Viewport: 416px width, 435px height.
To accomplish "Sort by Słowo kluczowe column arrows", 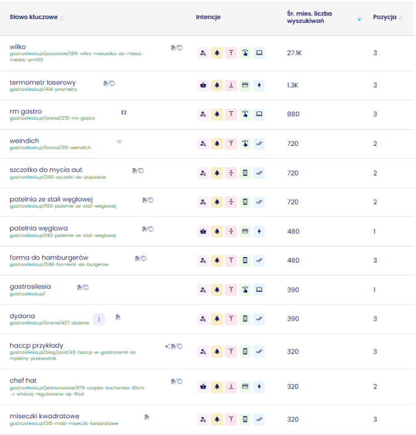I will point(62,19).
